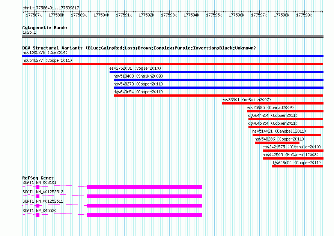334x236 pixels.
Task: Open the nsv442505 (McCarroll2008) label
Action: pos(290,155)
